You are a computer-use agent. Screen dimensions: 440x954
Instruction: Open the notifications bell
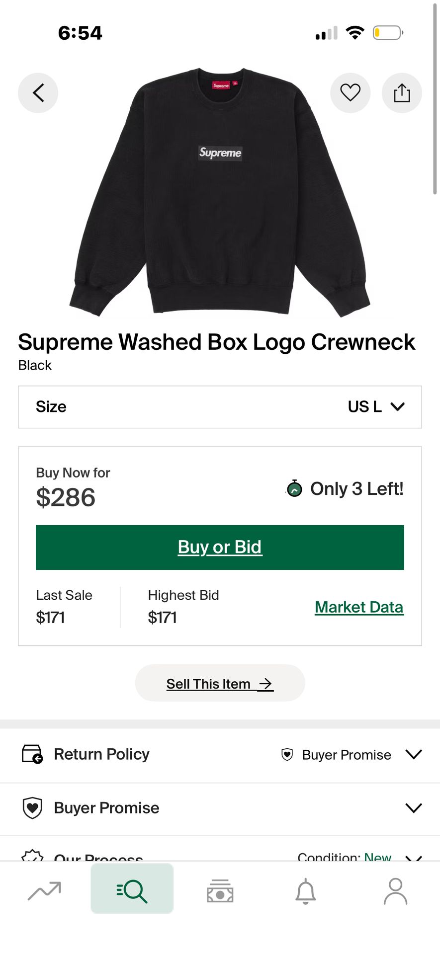tap(306, 890)
